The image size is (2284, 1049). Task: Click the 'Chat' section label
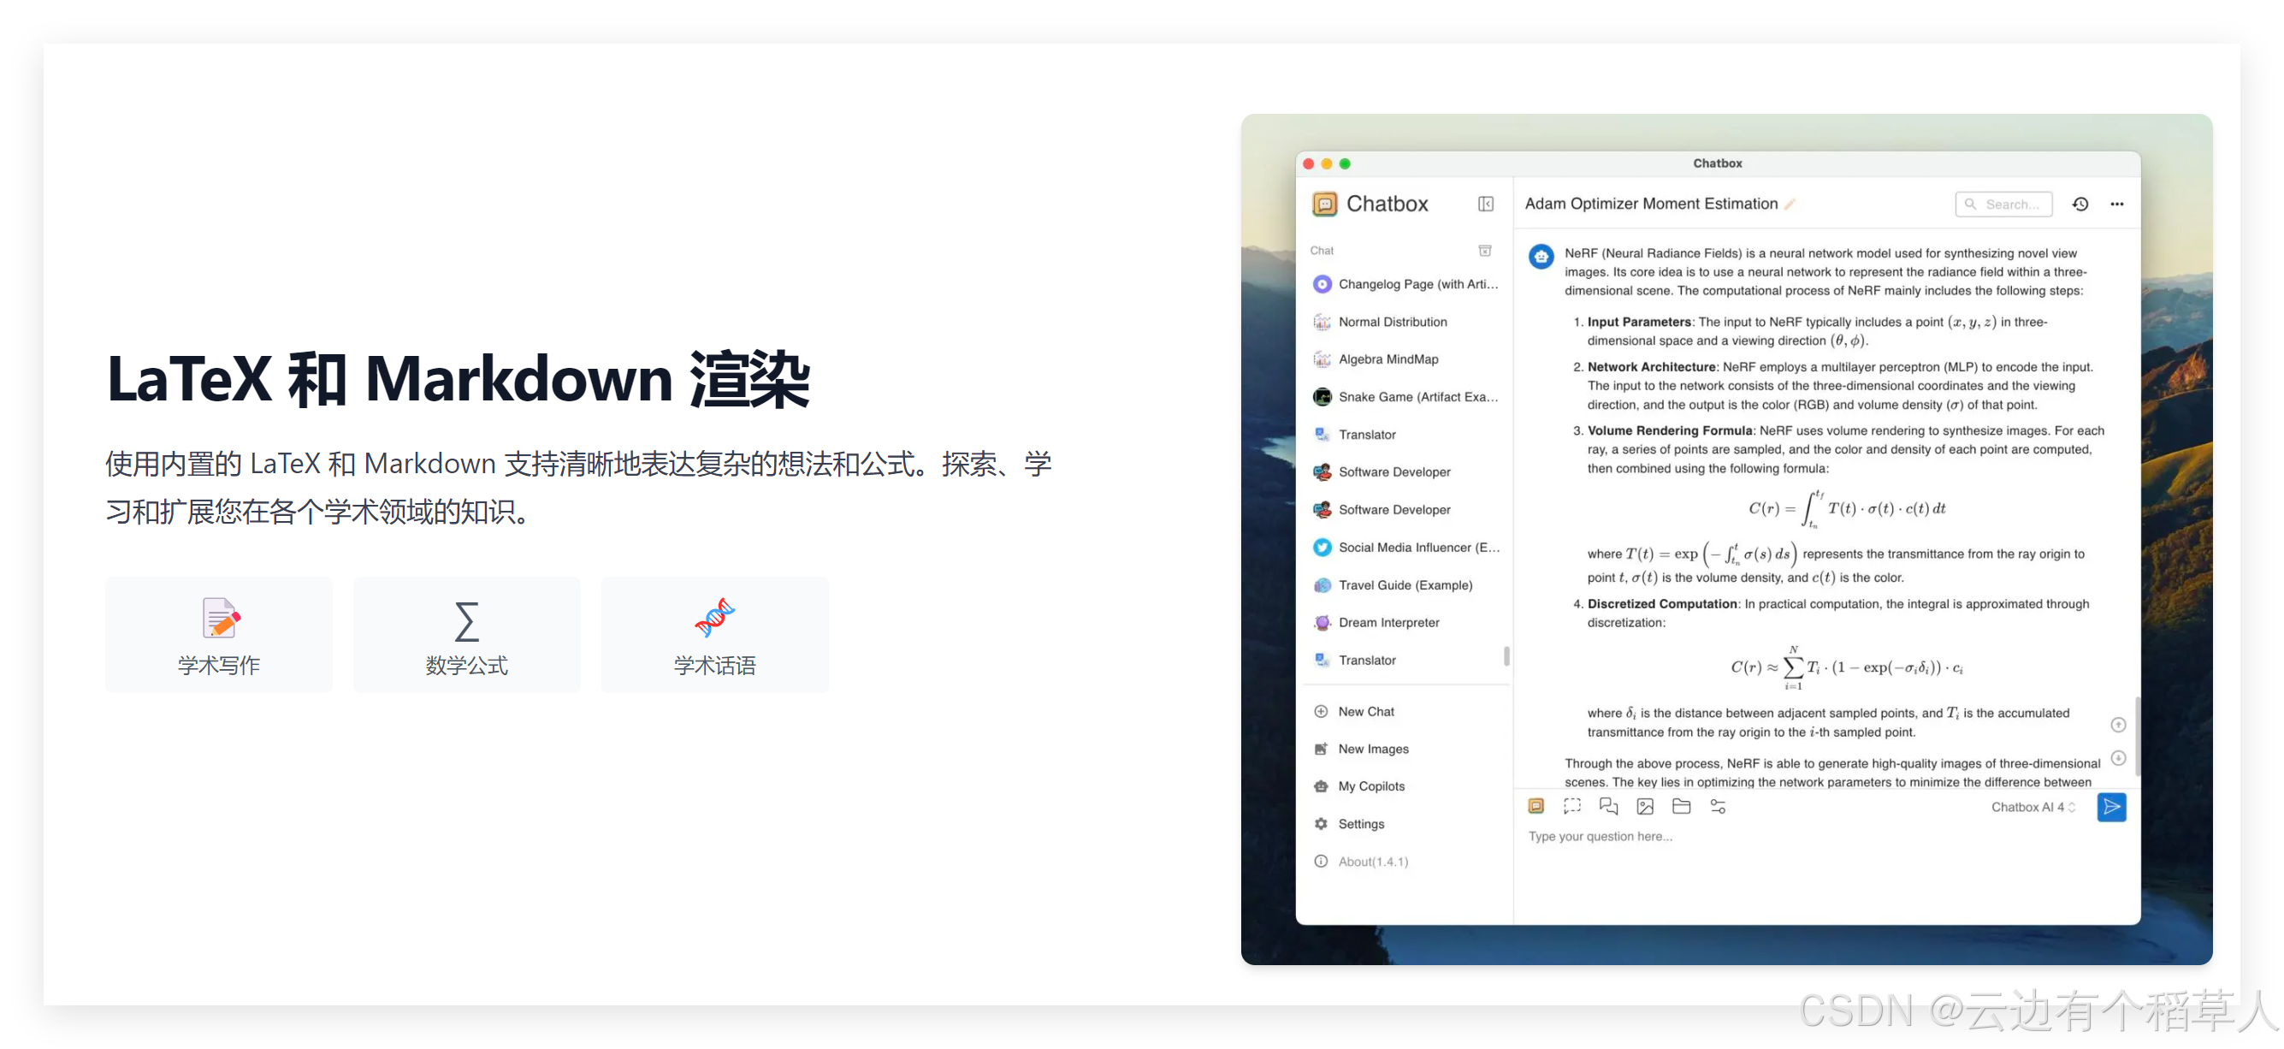[1321, 251]
